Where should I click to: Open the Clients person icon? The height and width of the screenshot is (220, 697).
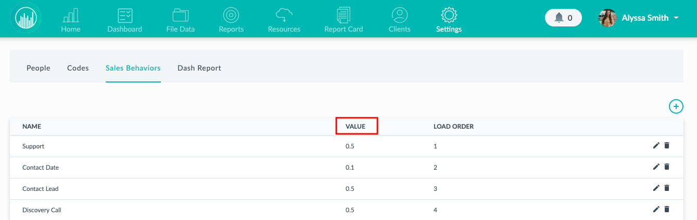400,15
